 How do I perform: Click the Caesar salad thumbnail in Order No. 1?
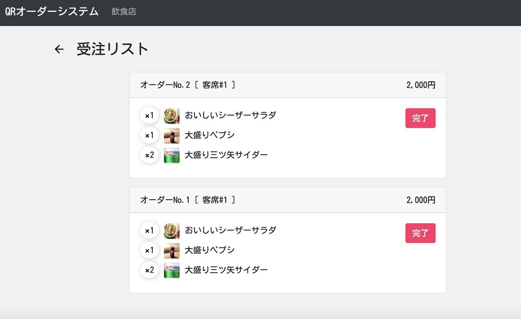click(171, 230)
